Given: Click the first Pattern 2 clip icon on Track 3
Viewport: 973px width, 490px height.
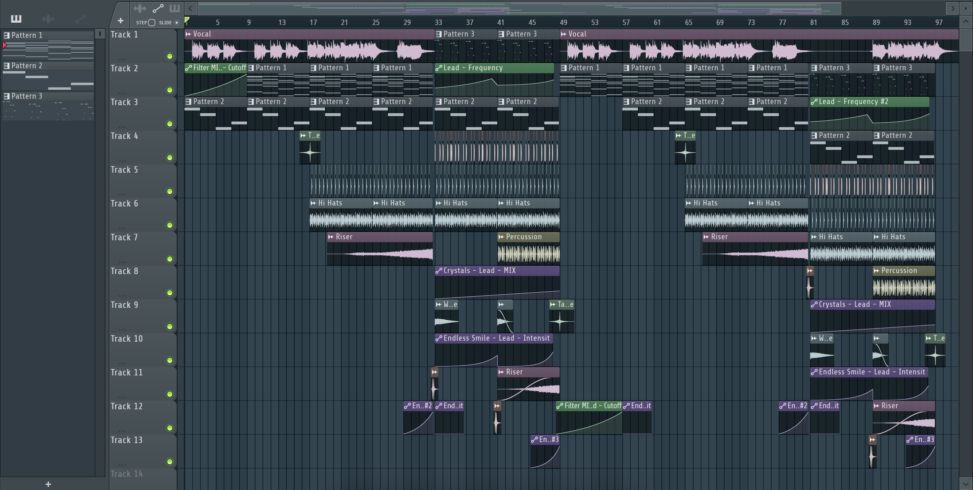Looking at the screenshot, I should click(188, 102).
